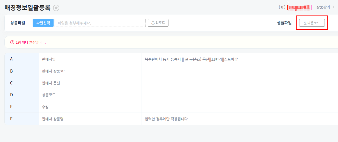
Task: Click the 매칭정보일괄등록 page title
Action: click(27, 8)
